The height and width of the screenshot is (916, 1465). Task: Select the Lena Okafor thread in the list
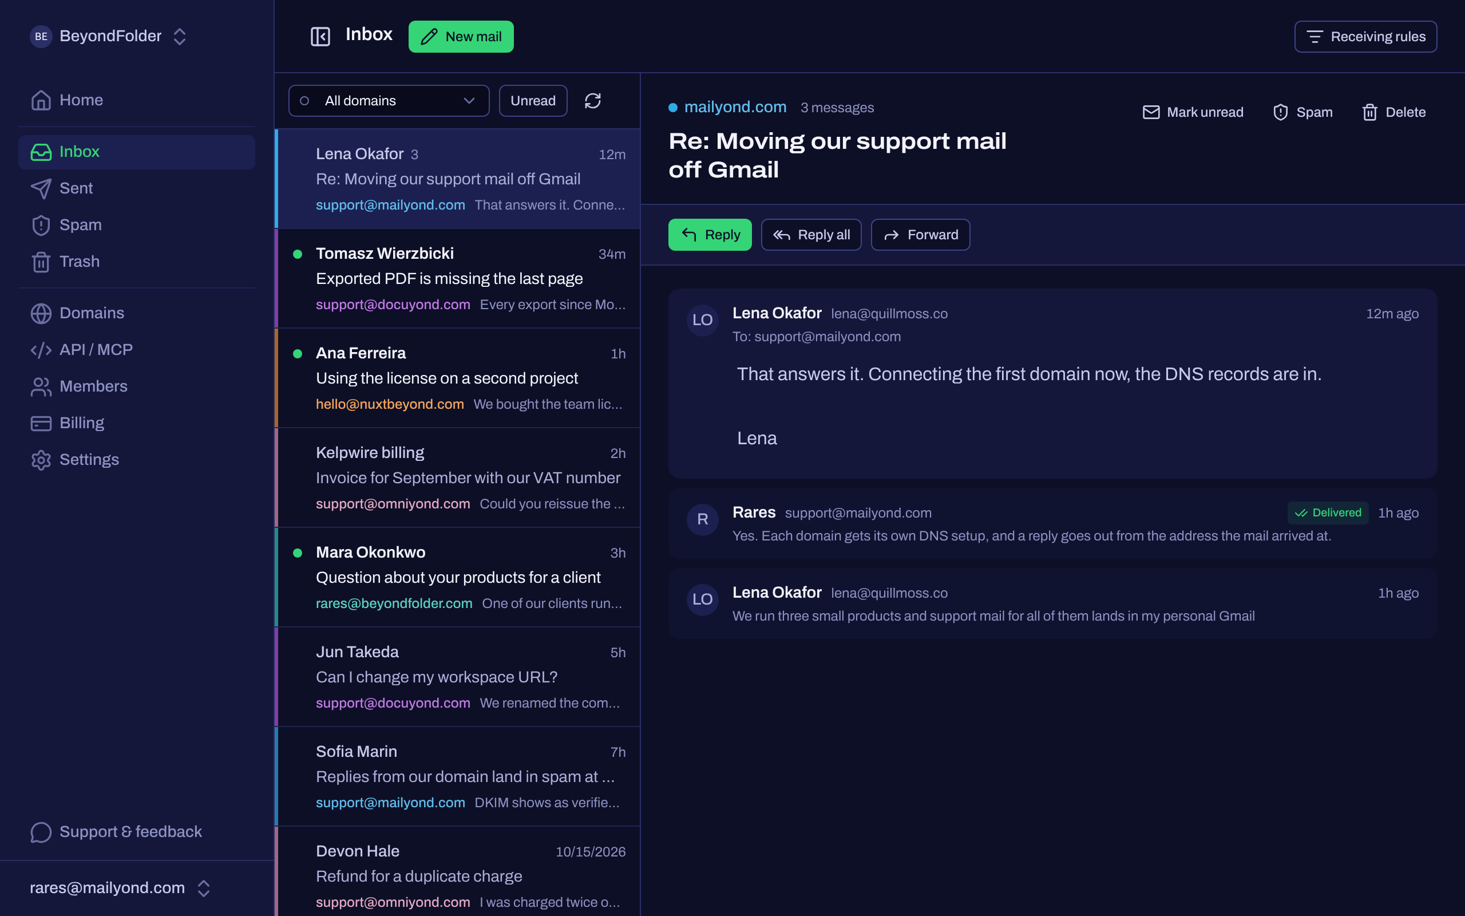pyautogui.click(x=458, y=179)
